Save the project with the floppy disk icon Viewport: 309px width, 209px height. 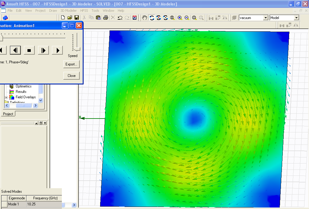pyautogui.click(x=77, y=18)
